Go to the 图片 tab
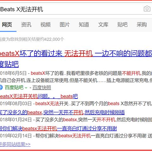 tap(65, 25)
